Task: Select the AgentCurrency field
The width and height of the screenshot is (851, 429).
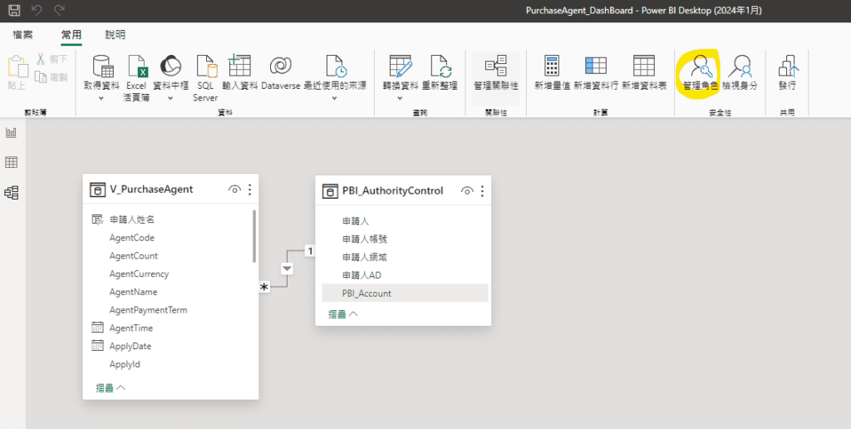Action: tap(139, 274)
